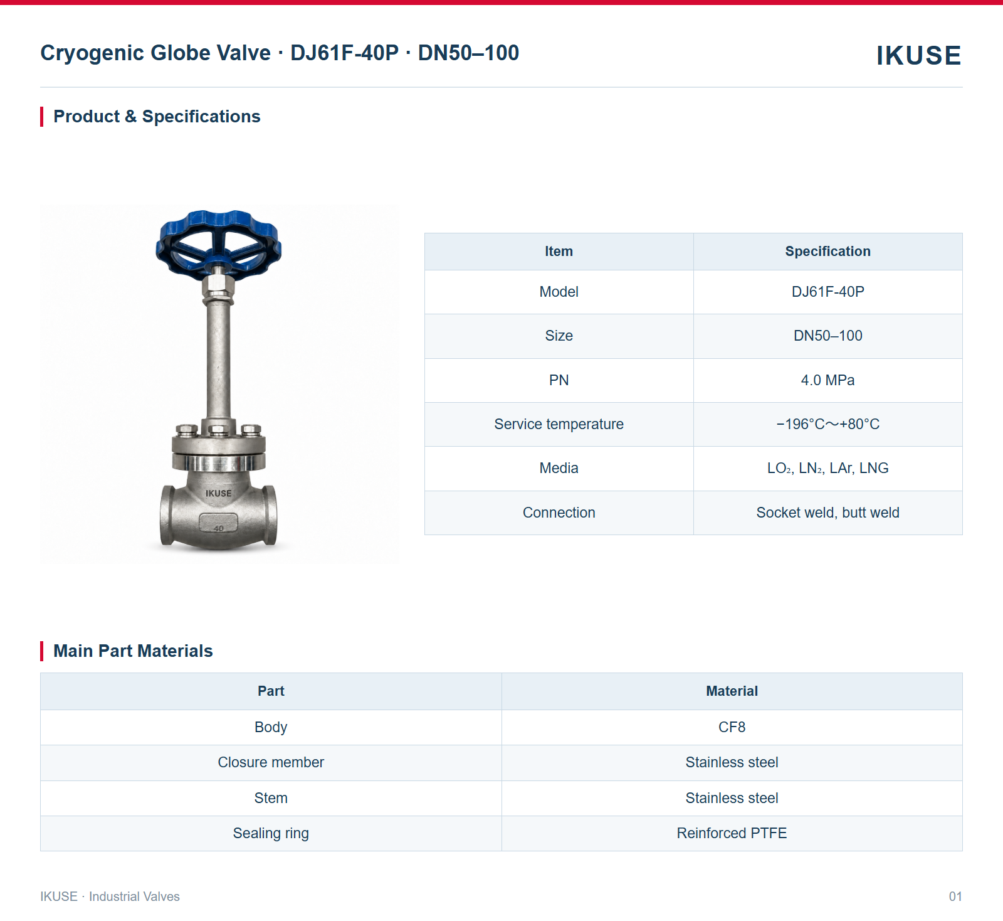The image size is (1003, 921).
Task: Click the 'Model' row label
Action: (x=559, y=292)
